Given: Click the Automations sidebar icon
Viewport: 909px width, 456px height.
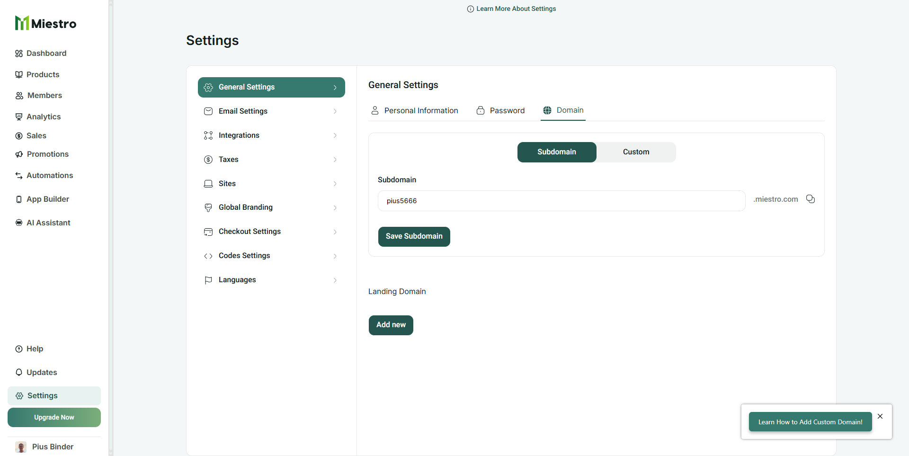Looking at the screenshot, I should click(x=19, y=176).
